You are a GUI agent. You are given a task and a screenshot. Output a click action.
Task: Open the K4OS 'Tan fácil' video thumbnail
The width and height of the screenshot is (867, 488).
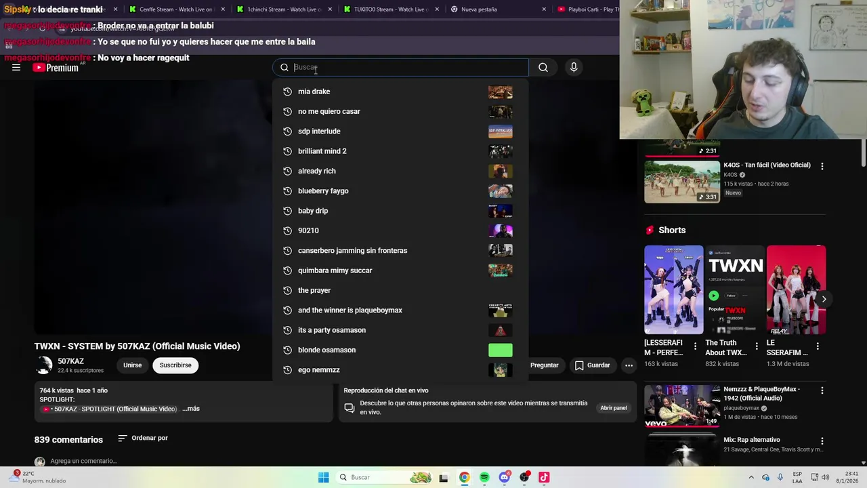pos(682,181)
